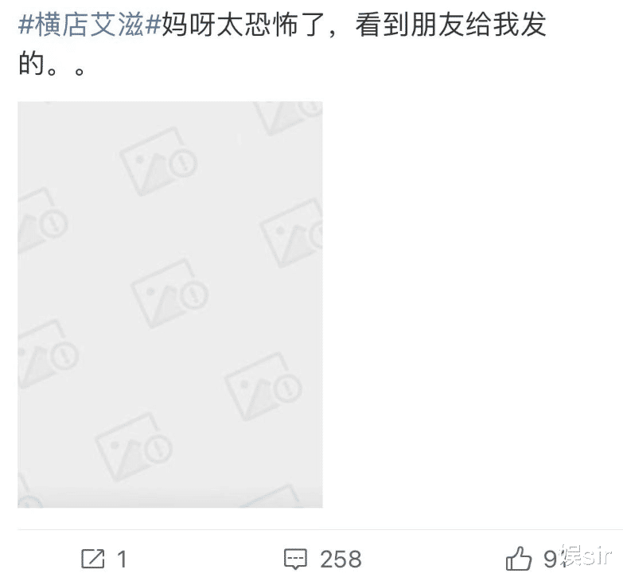Open the failed-to-load image placeholder
Screen dimensions: 623x581
pyautogui.click(x=170, y=304)
